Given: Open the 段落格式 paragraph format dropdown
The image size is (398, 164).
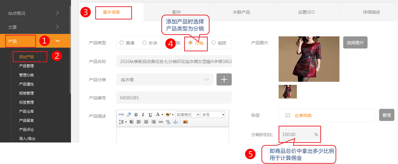Looking at the screenshot, I should click(187, 115).
